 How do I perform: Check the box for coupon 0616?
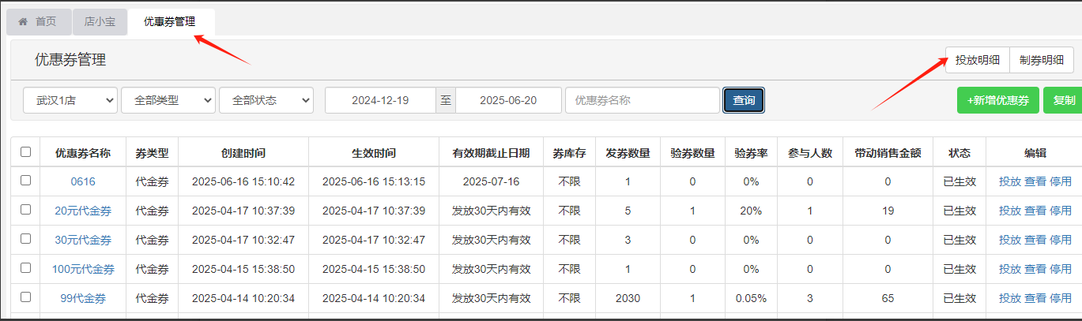25,181
